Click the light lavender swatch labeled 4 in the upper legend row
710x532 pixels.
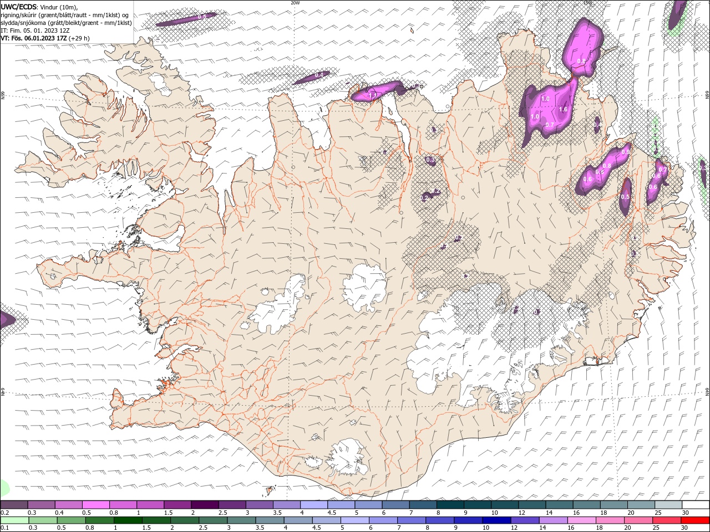pos(313,505)
